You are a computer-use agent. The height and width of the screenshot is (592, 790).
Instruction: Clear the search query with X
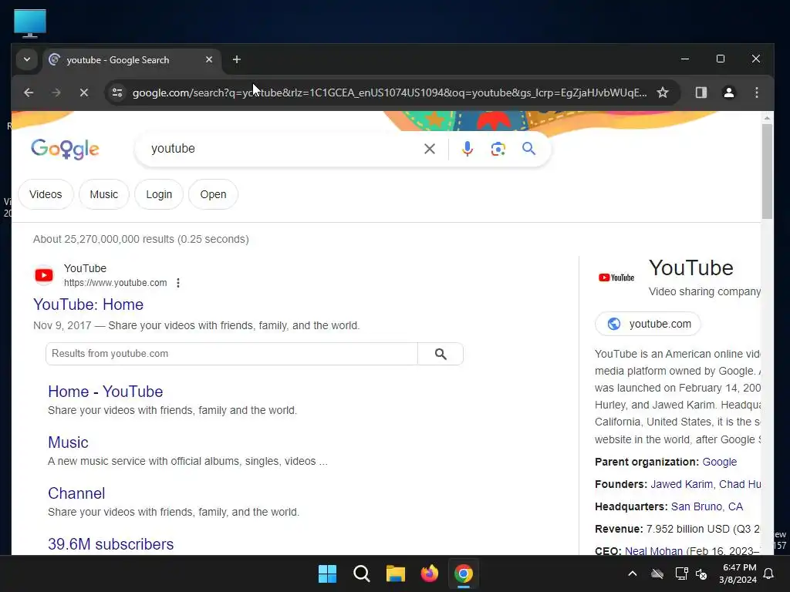coord(429,149)
